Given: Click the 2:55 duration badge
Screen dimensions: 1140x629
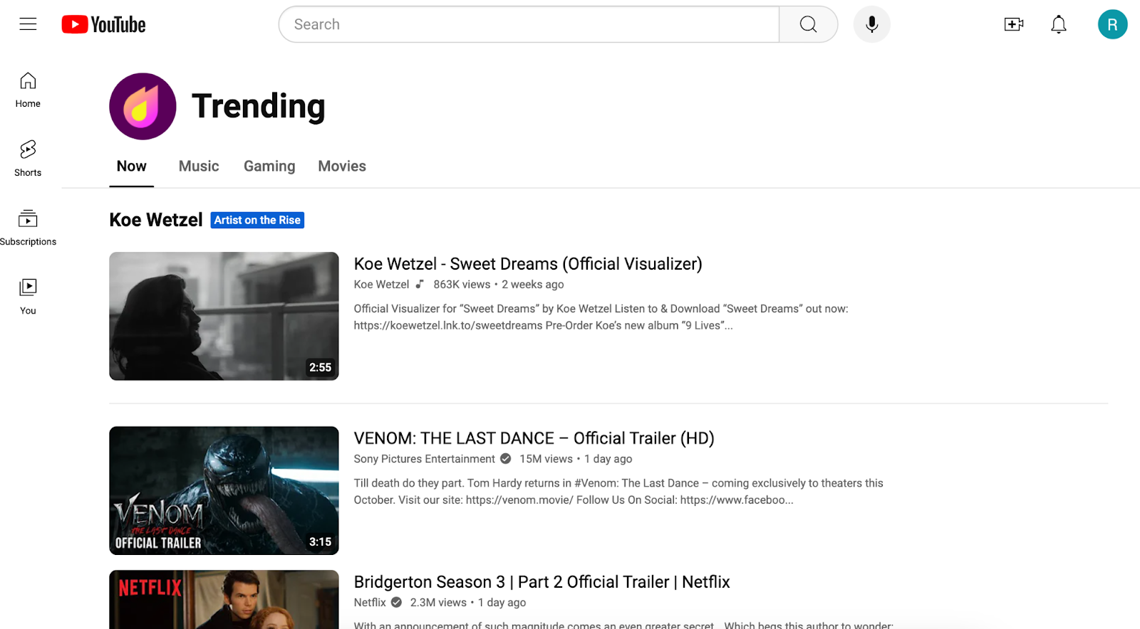Looking at the screenshot, I should 320,367.
